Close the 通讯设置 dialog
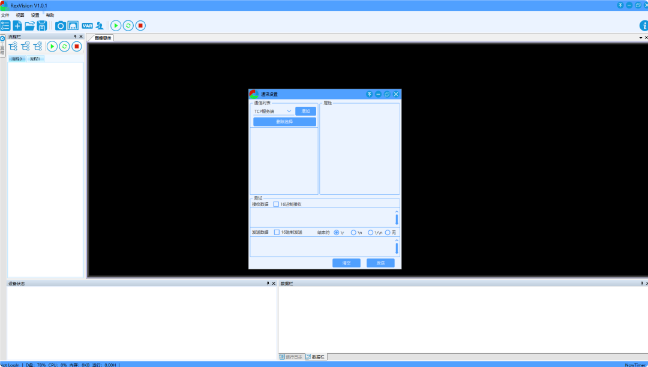648x367 pixels. [x=396, y=94]
